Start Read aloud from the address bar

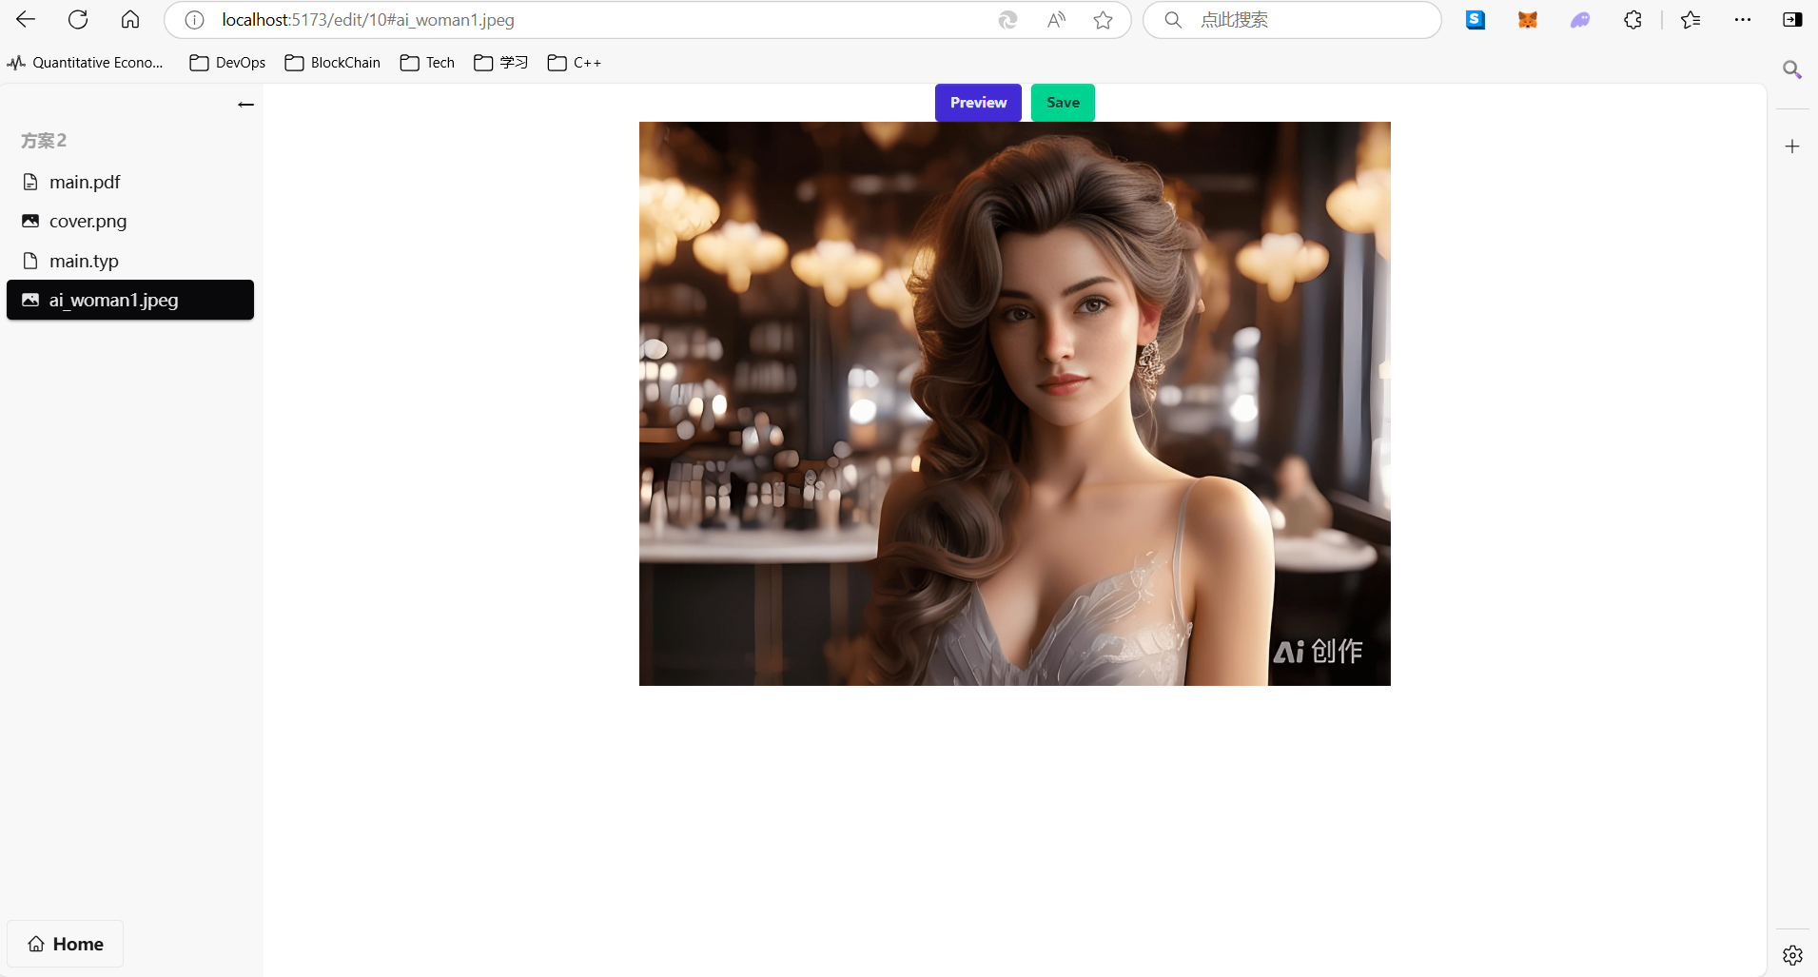[1056, 19]
